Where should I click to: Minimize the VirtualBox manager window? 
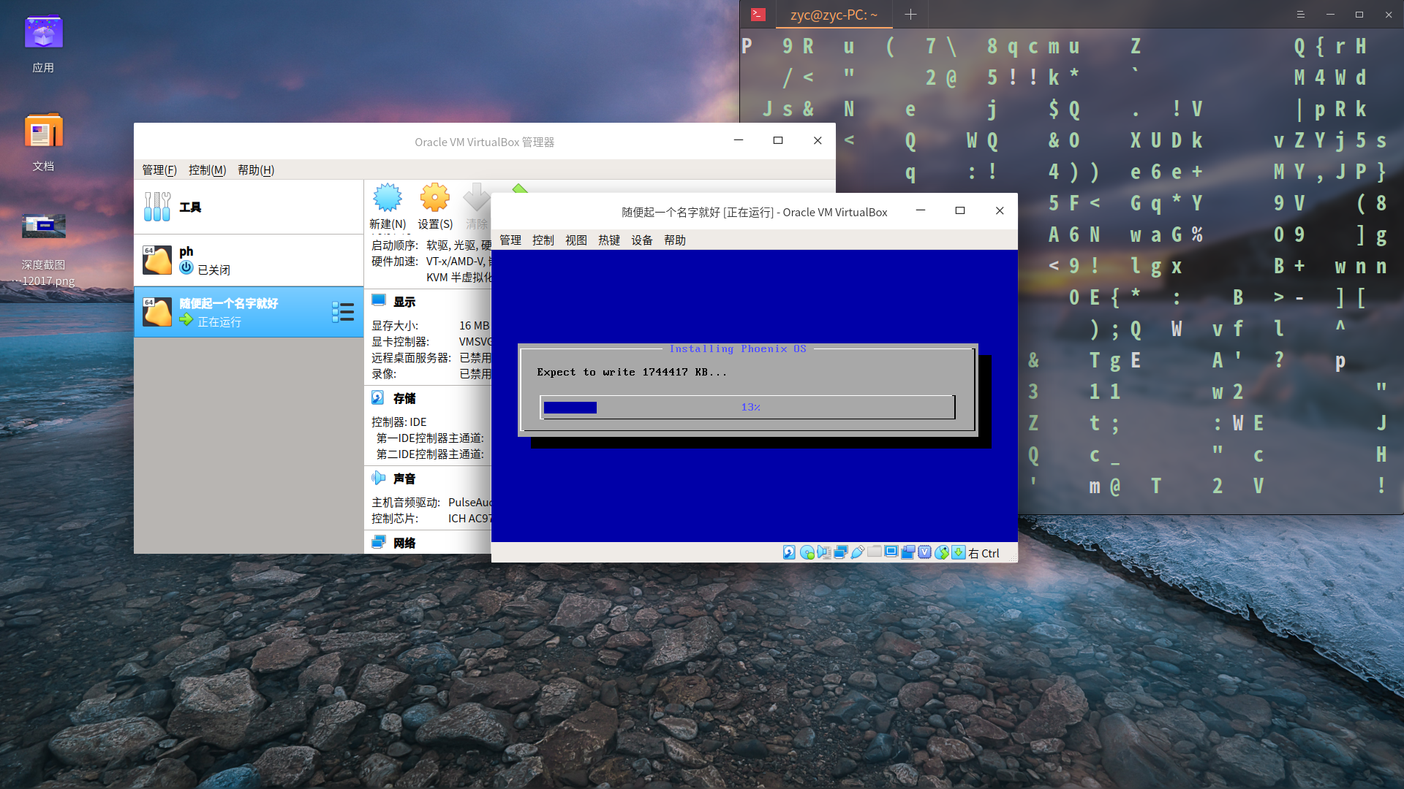[x=739, y=140]
